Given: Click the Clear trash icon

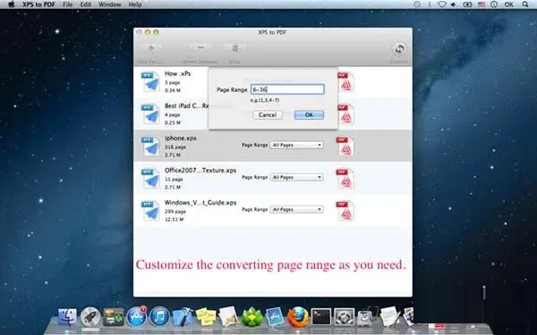Looking at the screenshot, I should [234, 48].
